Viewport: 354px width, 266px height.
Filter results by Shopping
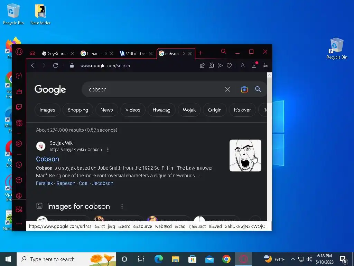78,110
